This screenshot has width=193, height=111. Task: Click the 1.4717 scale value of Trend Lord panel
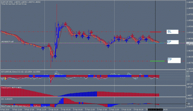(189, 87)
